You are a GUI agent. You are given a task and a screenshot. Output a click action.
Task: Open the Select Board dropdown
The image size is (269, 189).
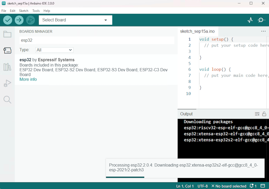(75, 20)
